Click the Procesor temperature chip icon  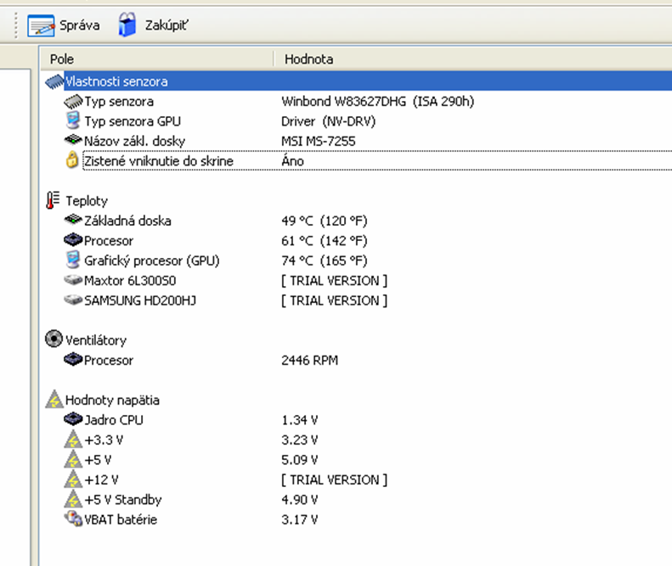73,240
